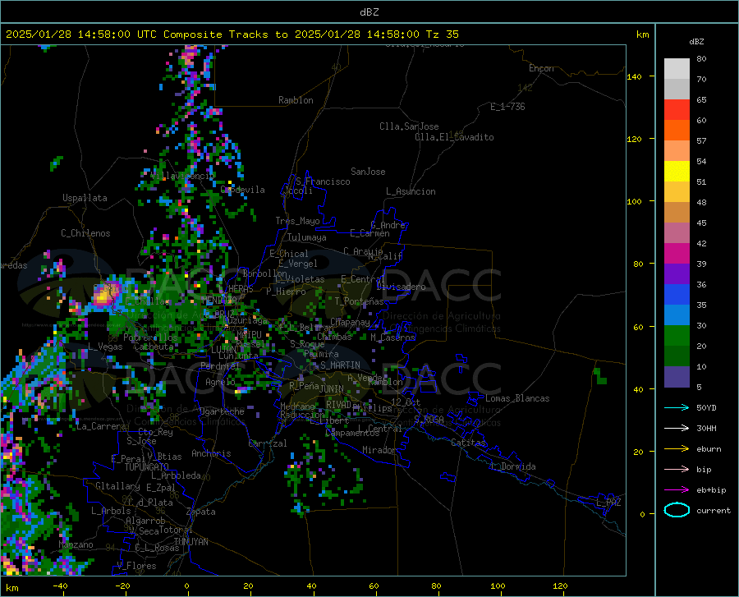Click the white 30HM arrow in legend
Screen dimensions: 739x597
677,428
